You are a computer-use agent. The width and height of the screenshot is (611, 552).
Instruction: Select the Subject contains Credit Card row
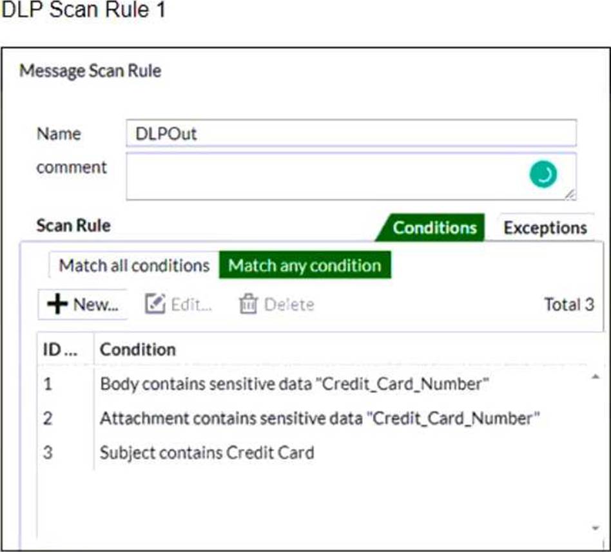coord(207,453)
